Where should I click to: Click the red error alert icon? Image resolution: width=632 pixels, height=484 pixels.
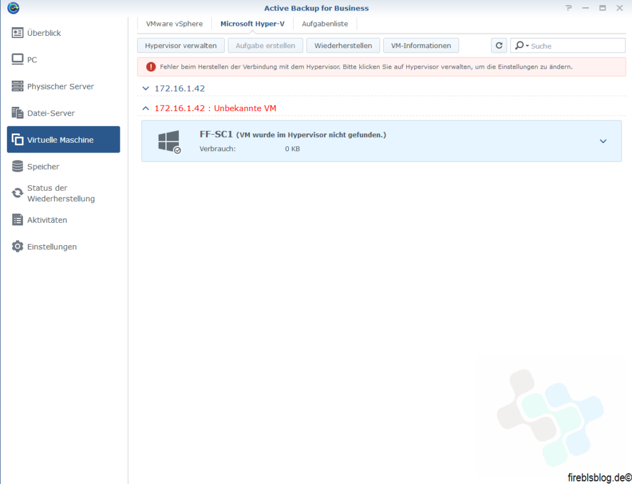coord(151,67)
